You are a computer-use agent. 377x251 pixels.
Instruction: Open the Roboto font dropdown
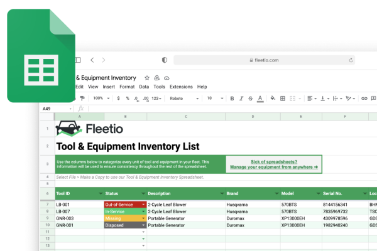click(x=184, y=99)
